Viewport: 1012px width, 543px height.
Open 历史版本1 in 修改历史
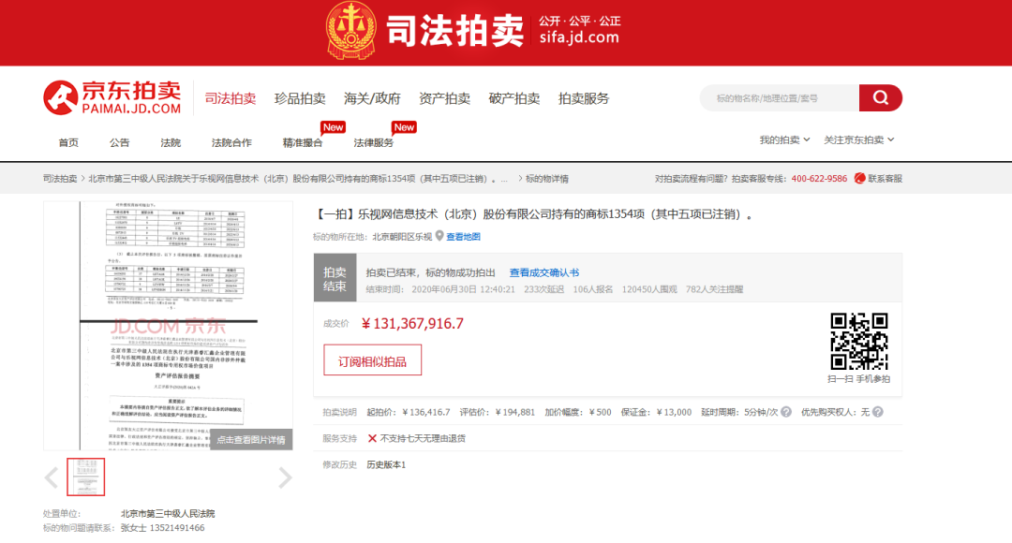point(386,465)
